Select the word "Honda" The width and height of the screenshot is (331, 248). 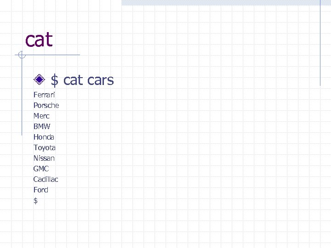click(44, 137)
